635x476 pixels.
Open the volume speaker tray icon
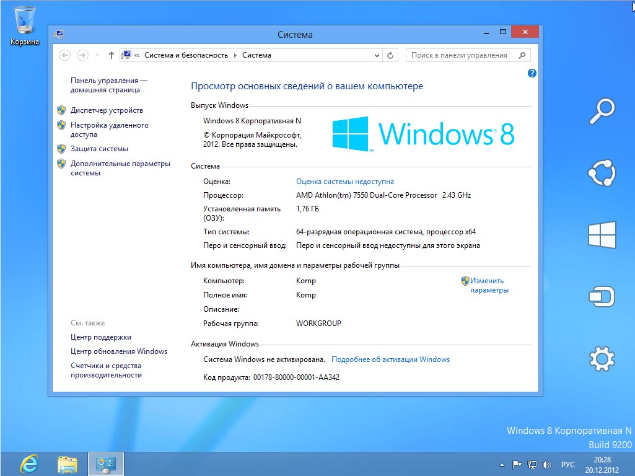tap(546, 465)
